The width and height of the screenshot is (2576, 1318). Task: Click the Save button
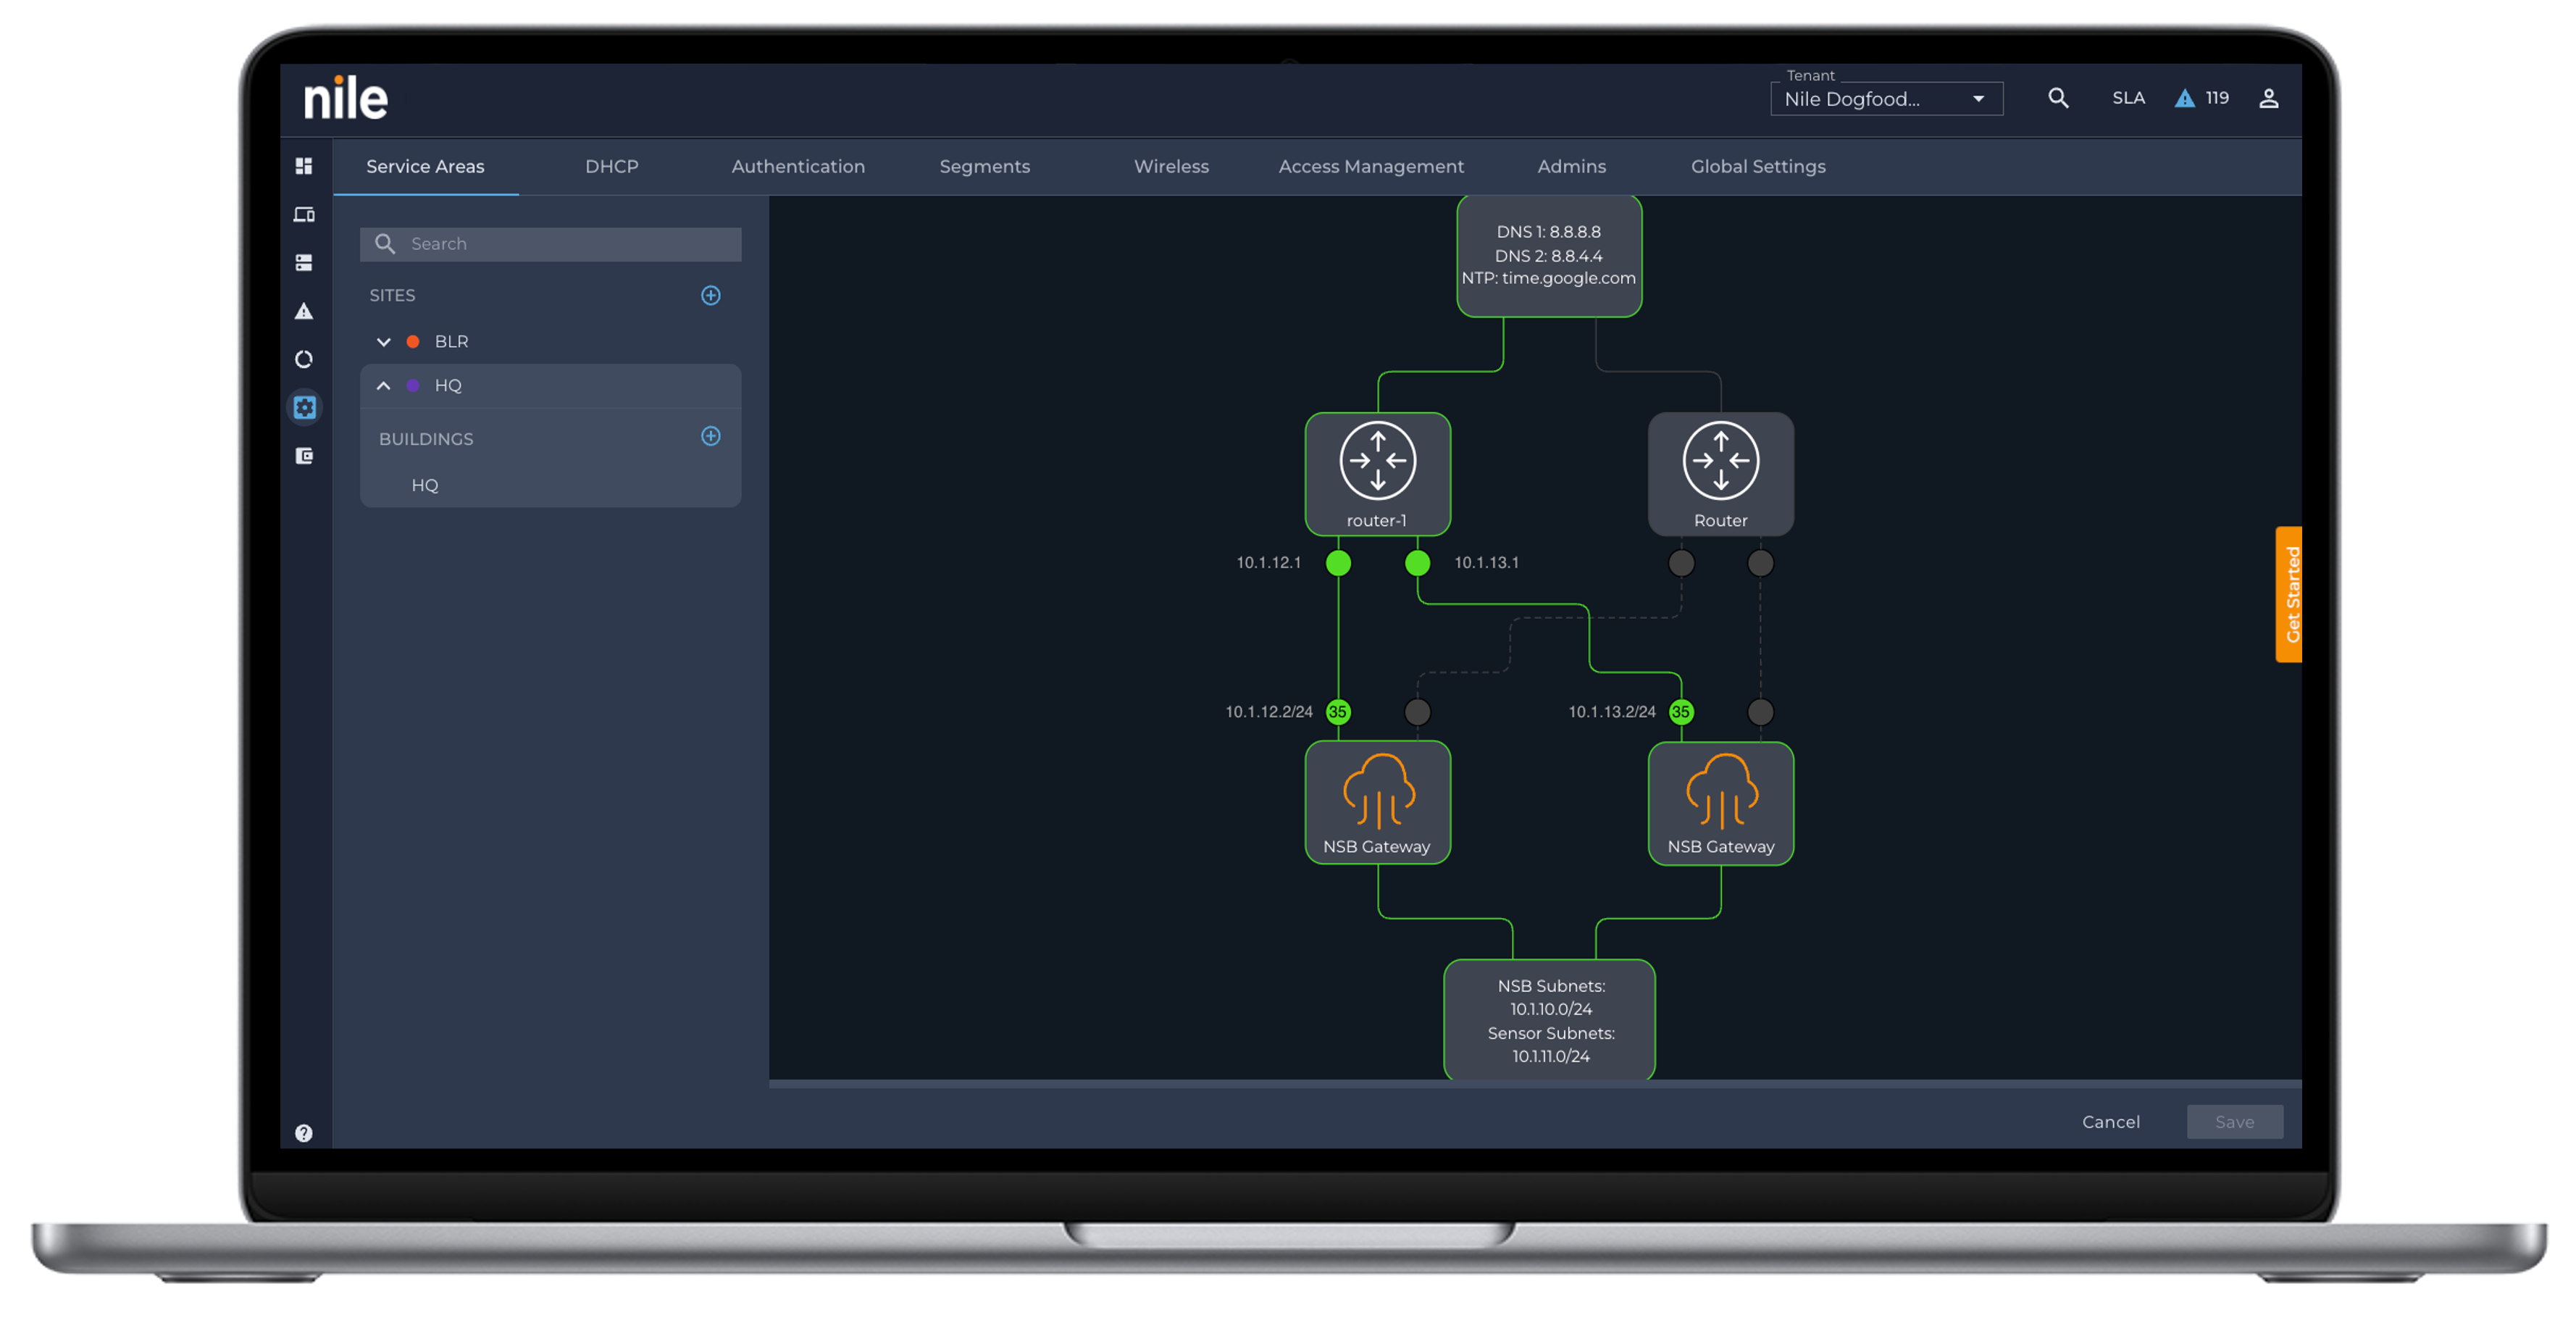[x=2234, y=1122]
